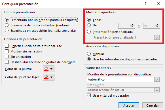Open the laser pointer color picker
This screenshot has width=165, height=110.
pyautogui.click(x=48, y=77)
